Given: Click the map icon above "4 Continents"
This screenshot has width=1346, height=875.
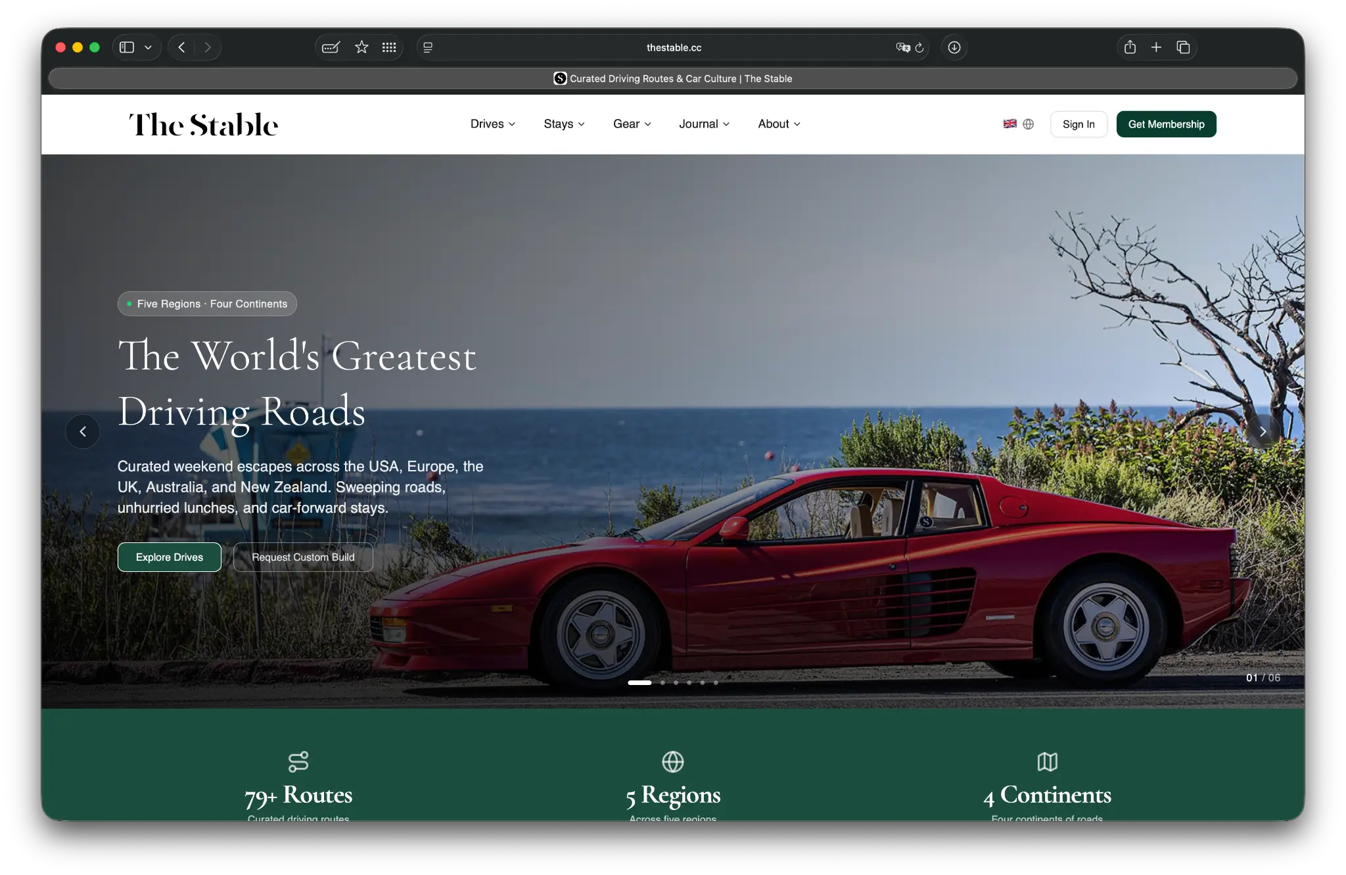Looking at the screenshot, I should pos(1047,762).
